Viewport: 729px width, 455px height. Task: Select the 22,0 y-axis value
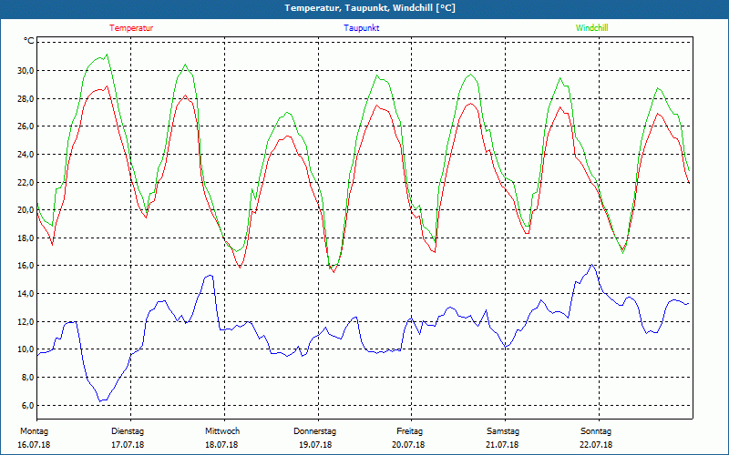[26, 182]
